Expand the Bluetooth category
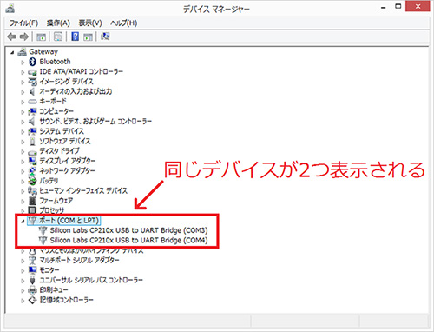434x332 pixels. tap(23, 63)
